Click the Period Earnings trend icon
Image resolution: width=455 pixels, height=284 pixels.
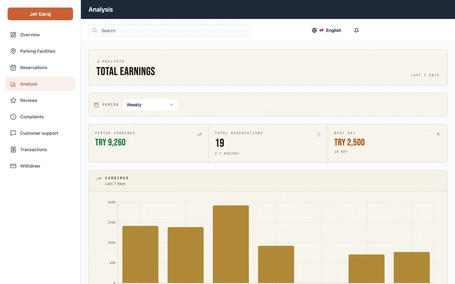click(x=199, y=134)
